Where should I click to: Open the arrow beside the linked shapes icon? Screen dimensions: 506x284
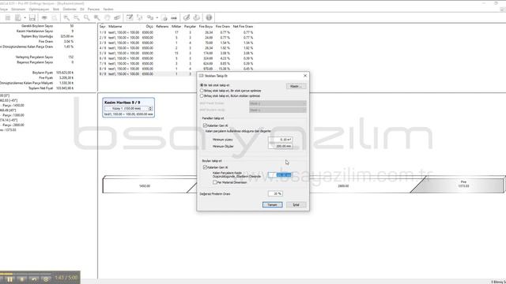157,17
